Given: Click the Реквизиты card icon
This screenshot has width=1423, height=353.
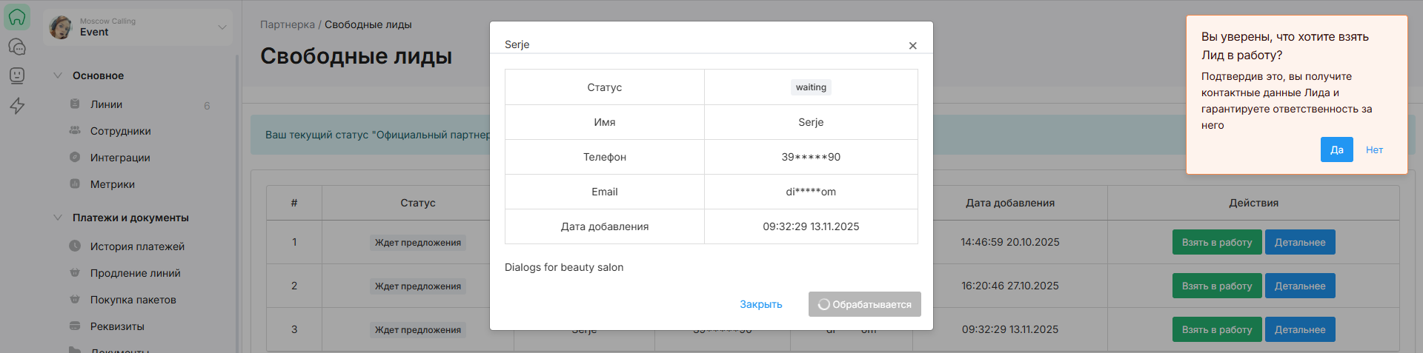Looking at the screenshot, I should coord(75,326).
